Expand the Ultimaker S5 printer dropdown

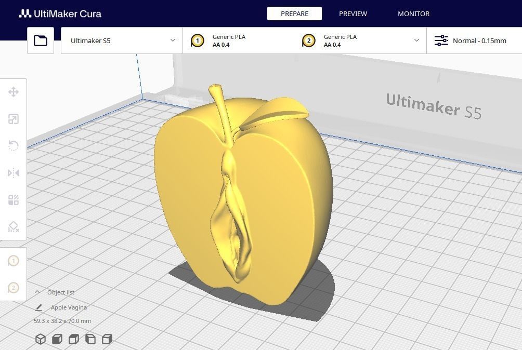point(122,41)
